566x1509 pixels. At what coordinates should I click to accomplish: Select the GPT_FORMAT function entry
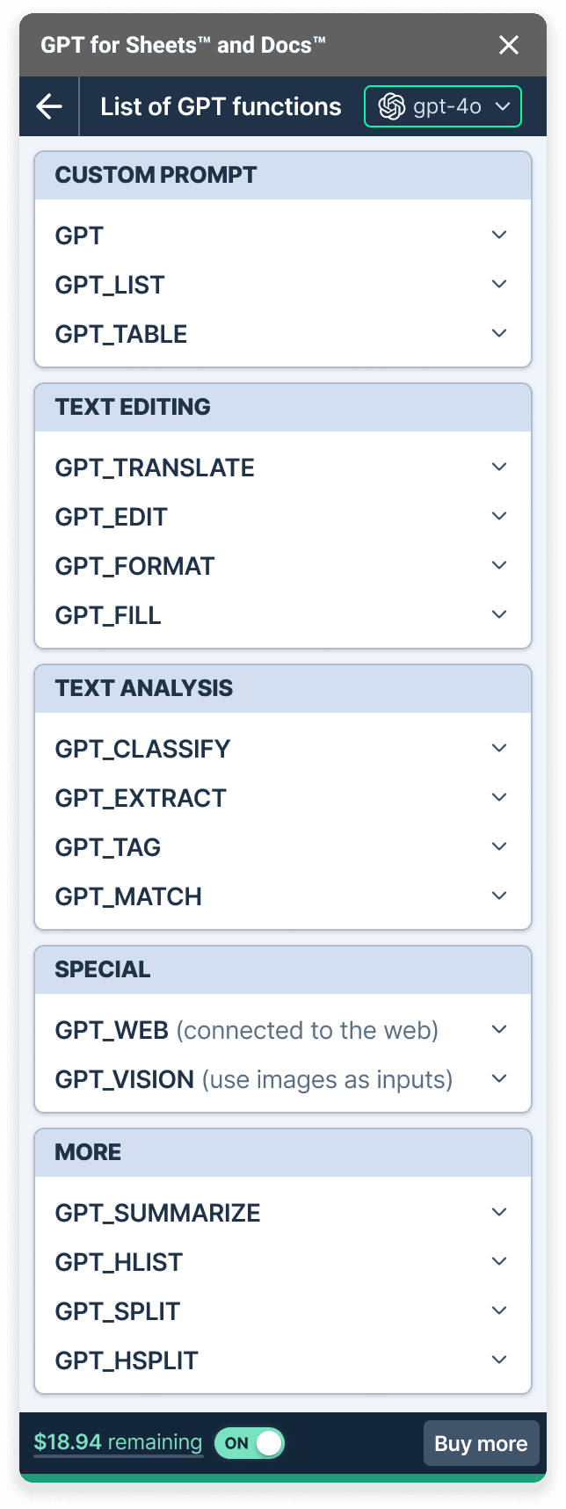[134, 566]
